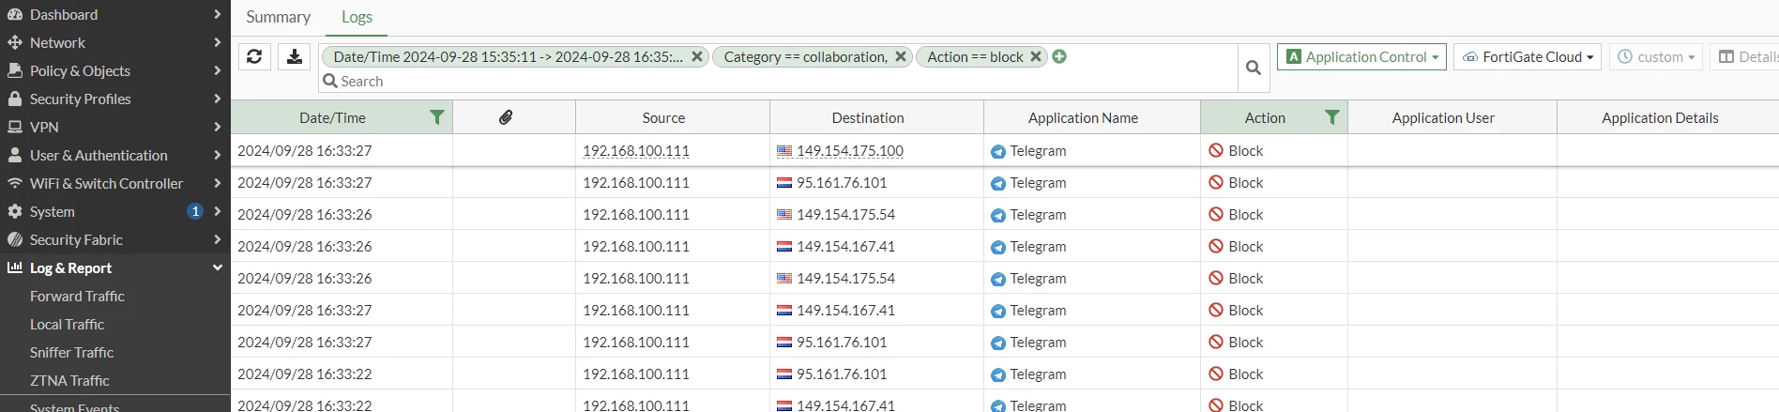Click the paperclip attachment column header
Image resolution: width=1779 pixels, height=412 pixels.
click(x=506, y=117)
